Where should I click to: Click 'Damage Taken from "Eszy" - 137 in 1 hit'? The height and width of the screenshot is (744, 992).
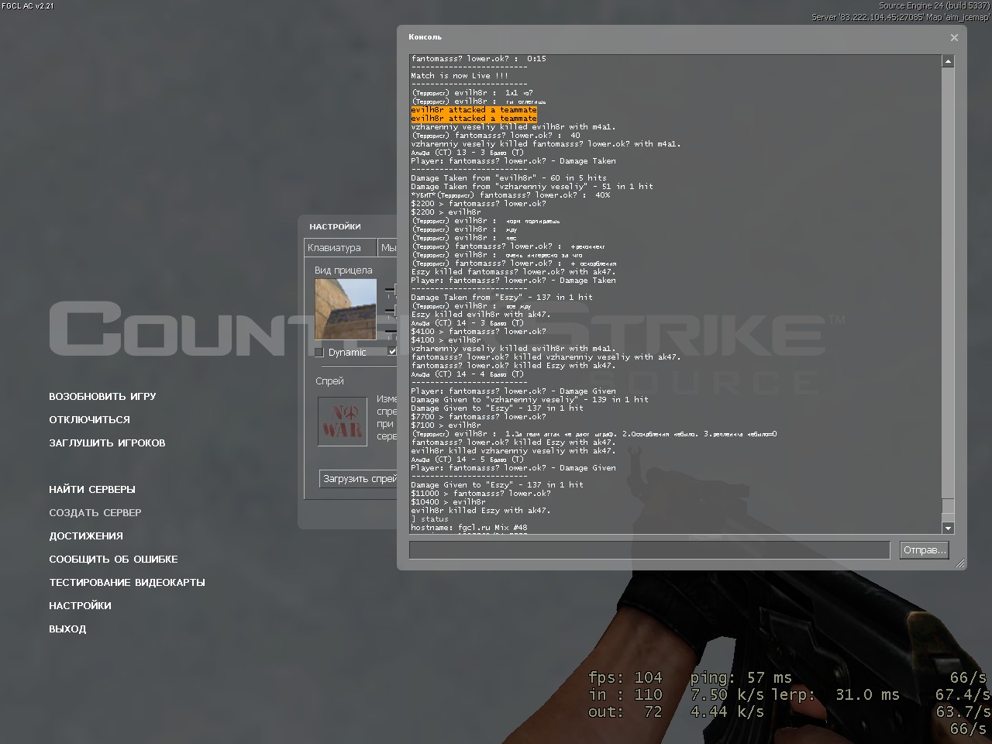click(x=501, y=298)
